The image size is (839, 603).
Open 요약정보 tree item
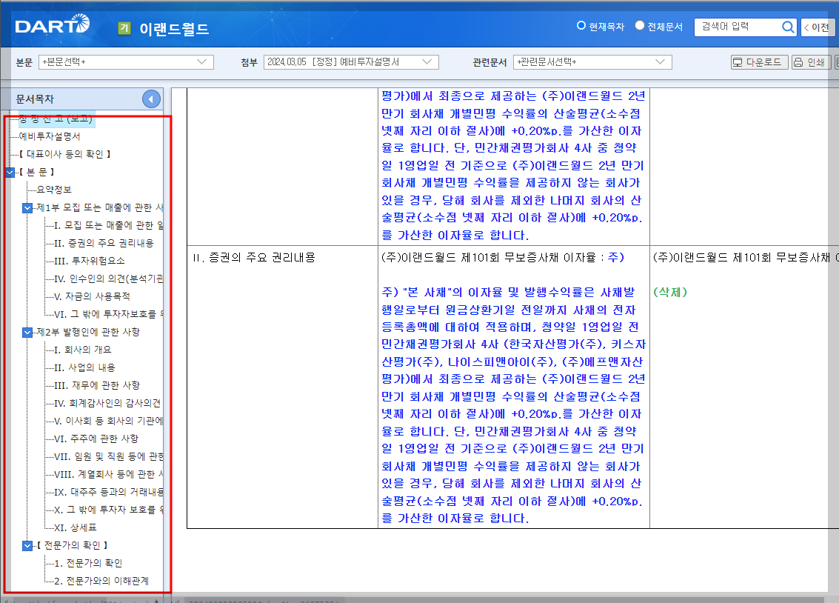pos(54,190)
